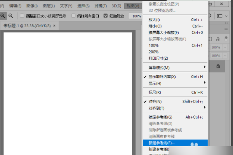
Task: Expand the 屏幕模式(M) submenu
Action: [x=176, y=68]
